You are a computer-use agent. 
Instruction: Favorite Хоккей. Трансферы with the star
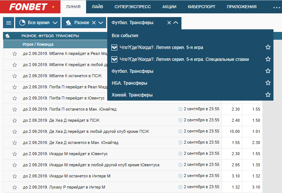point(268,95)
